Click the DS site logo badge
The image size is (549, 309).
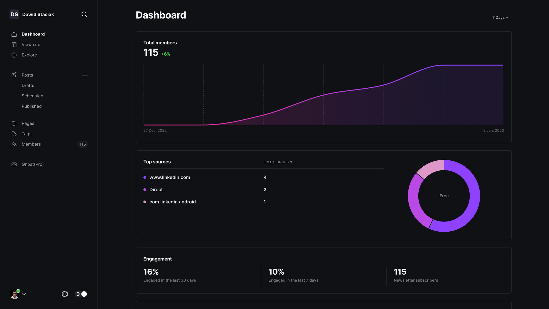click(x=14, y=14)
